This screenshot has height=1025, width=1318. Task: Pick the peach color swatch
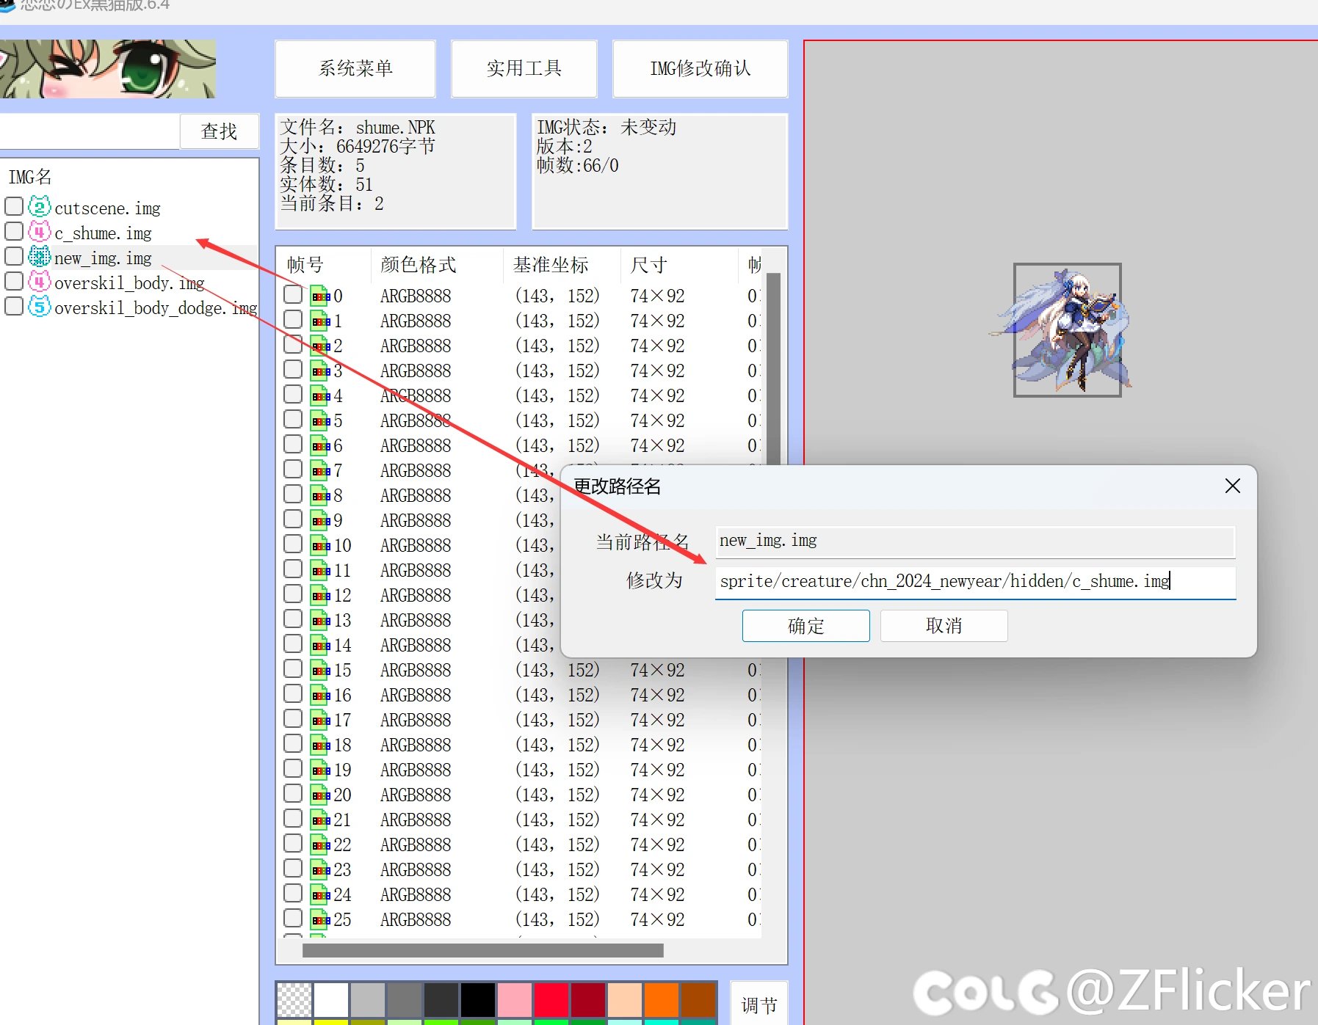[625, 999]
